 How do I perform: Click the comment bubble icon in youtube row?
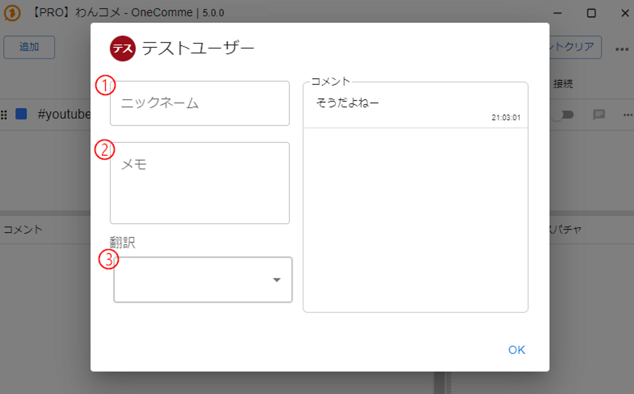598,115
